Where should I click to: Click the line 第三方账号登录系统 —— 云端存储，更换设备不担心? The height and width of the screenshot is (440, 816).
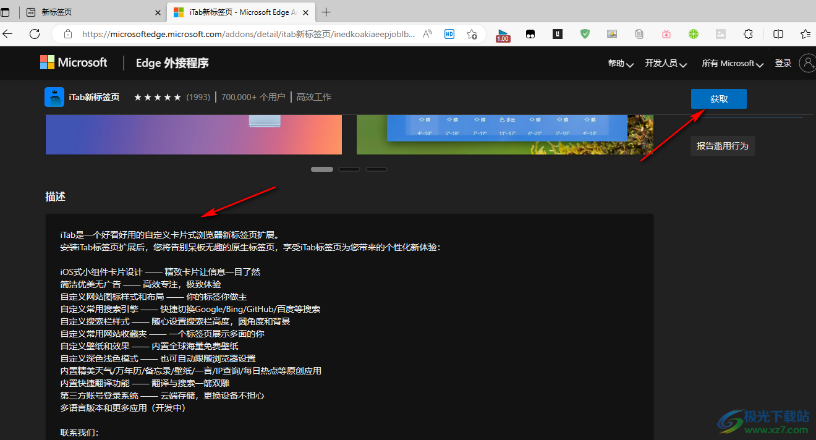(x=163, y=396)
